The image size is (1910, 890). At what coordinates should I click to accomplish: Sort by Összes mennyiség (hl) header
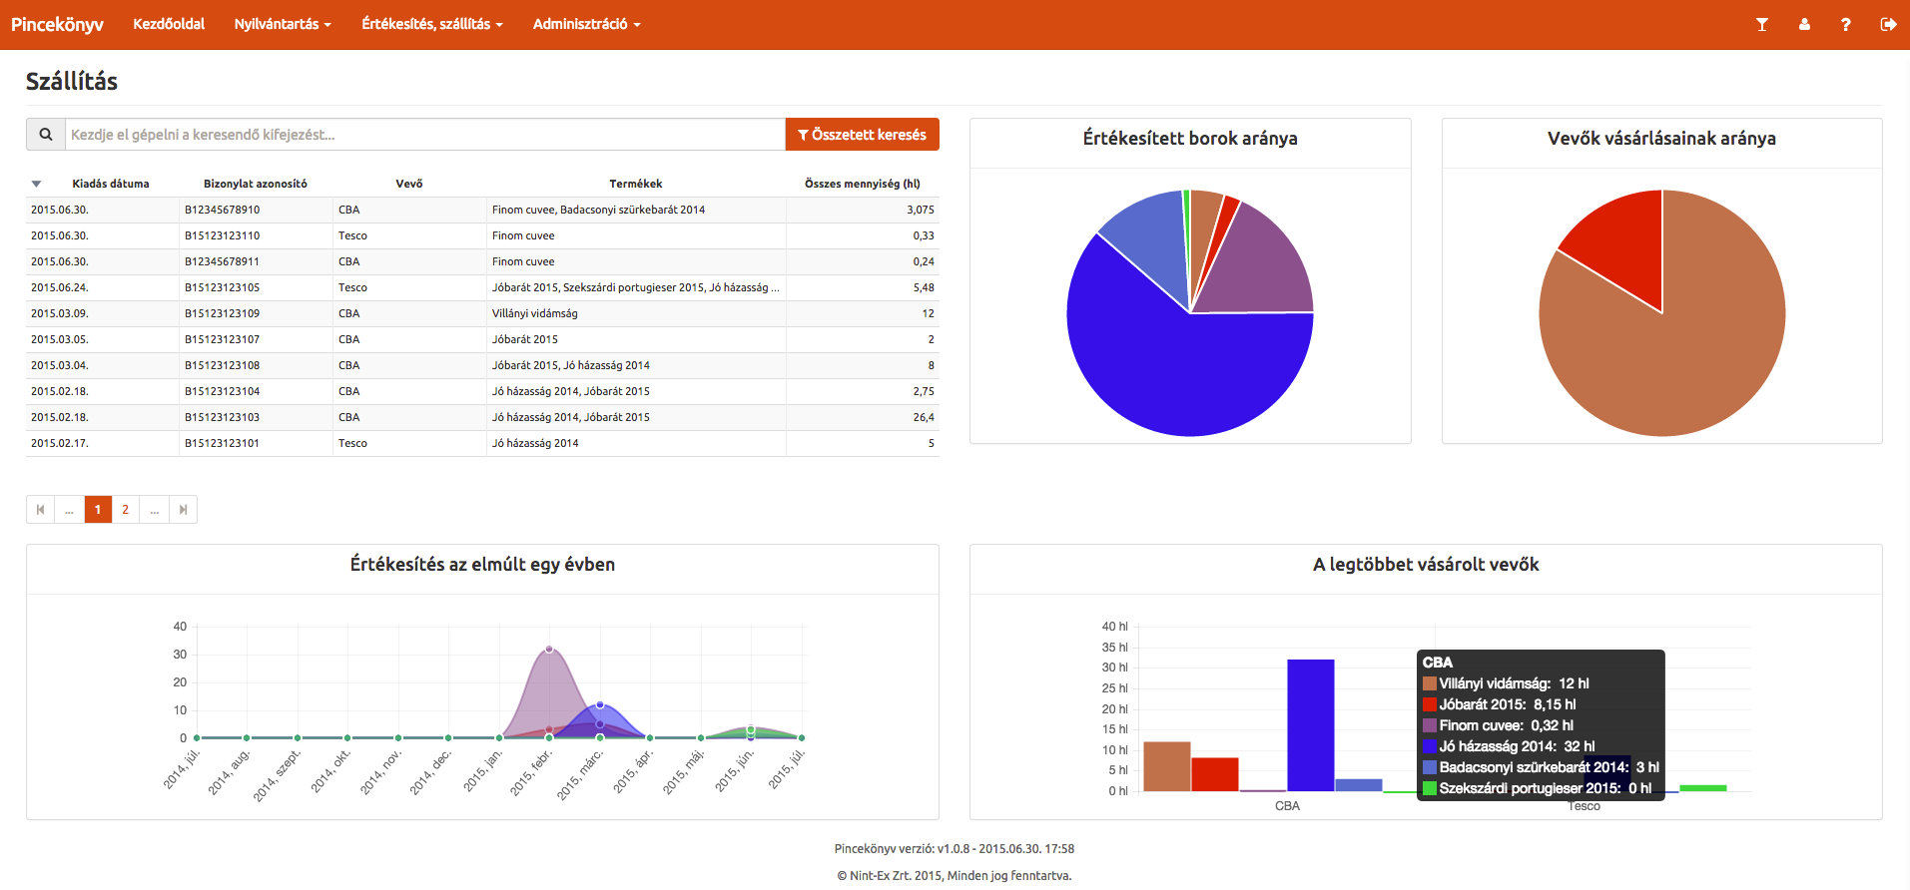[863, 184]
